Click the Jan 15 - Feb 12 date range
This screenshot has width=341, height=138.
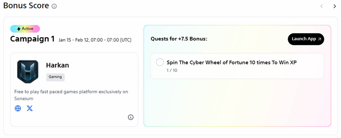pos(95,40)
